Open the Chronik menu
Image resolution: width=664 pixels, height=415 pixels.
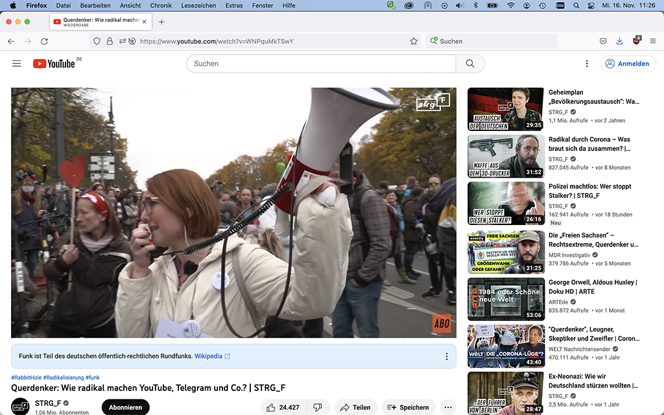[161, 5]
